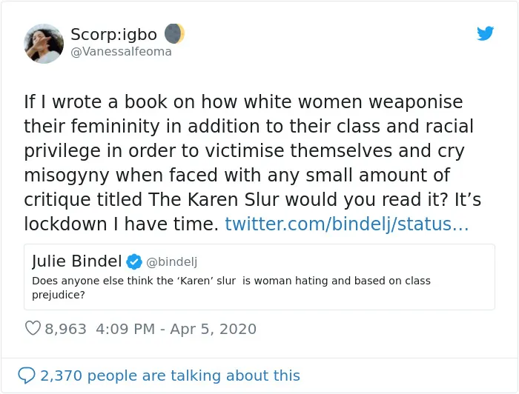Click the moon emoji beside Scorp:igbo

[174, 34]
